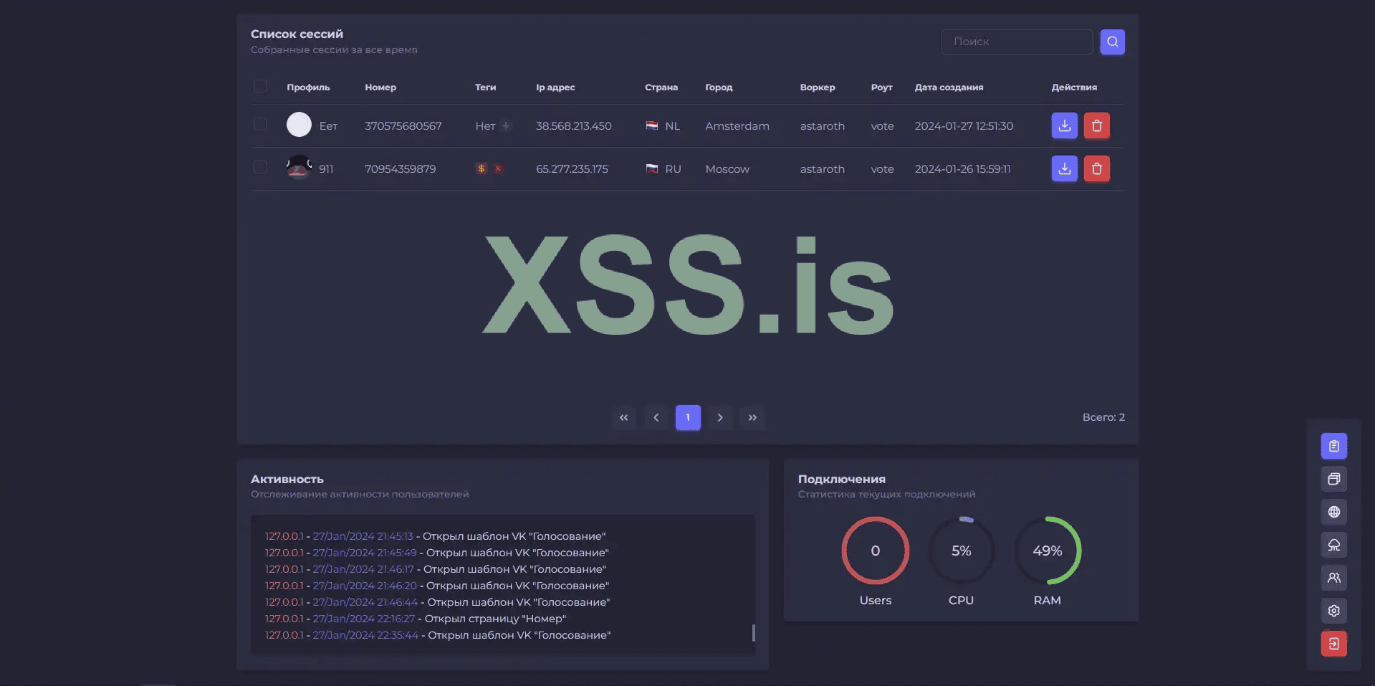
Task: Click the city Amsterdam
Action: coord(737,126)
